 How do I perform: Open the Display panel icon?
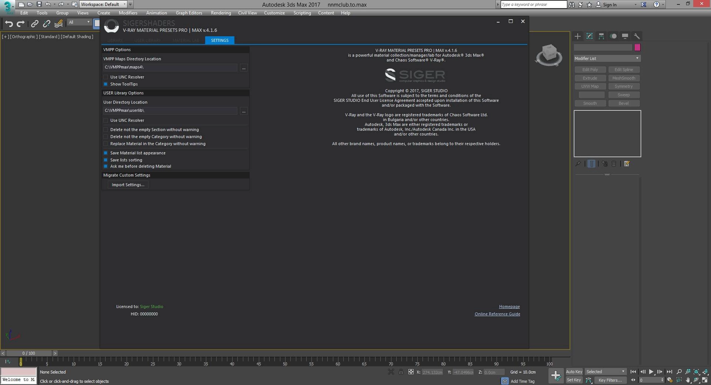(x=625, y=36)
